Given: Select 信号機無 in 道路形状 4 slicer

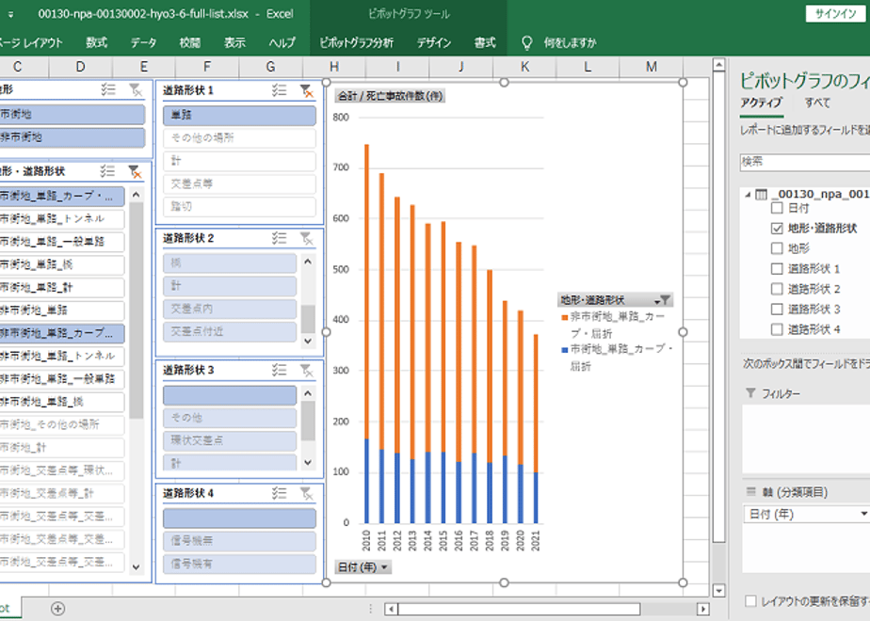Looking at the screenshot, I should click(239, 541).
